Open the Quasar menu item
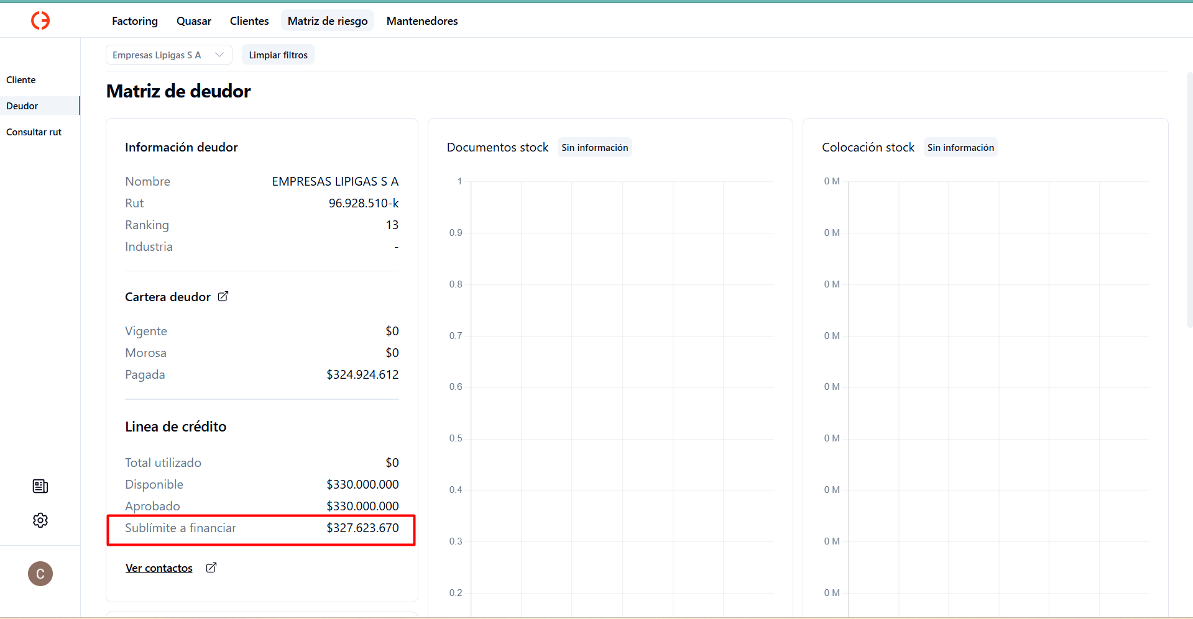Image resolution: width=1193 pixels, height=619 pixels. point(193,20)
